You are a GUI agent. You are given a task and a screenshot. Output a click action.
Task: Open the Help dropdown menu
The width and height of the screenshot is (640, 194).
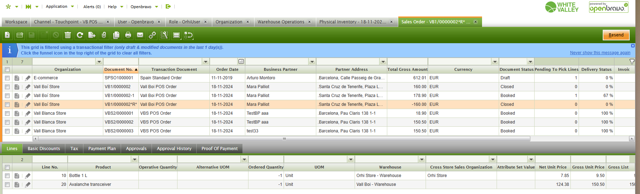[115, 6]
